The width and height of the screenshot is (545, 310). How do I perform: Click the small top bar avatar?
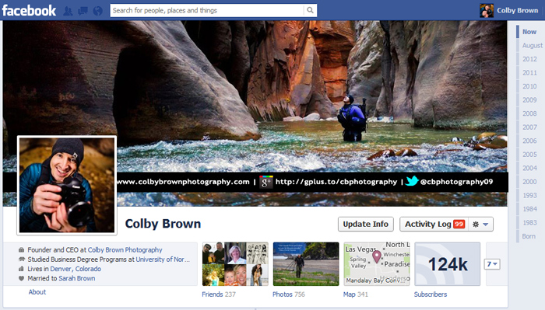pyautogui.click(x=487, y=11)
